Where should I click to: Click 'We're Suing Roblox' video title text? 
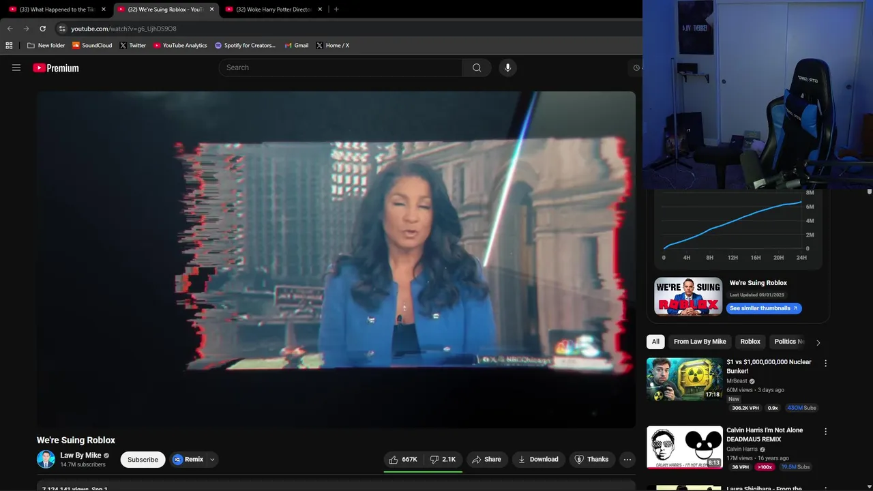coord(76,441)
